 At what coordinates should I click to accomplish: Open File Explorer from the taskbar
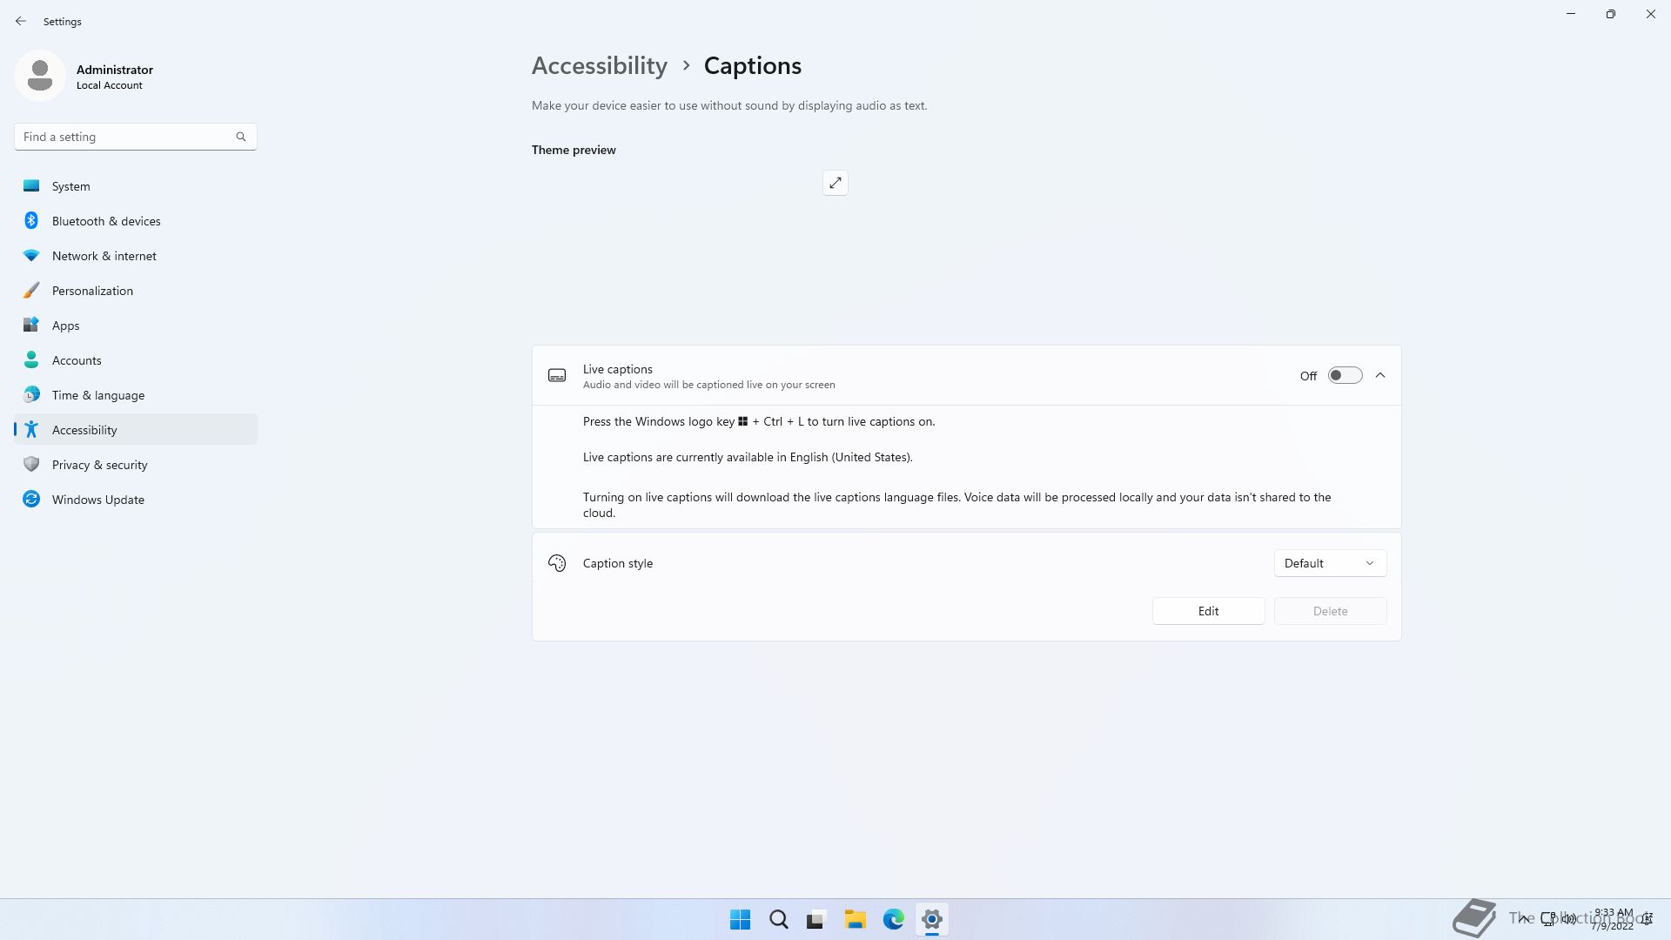pyautogui.click(x=855, y=919)
